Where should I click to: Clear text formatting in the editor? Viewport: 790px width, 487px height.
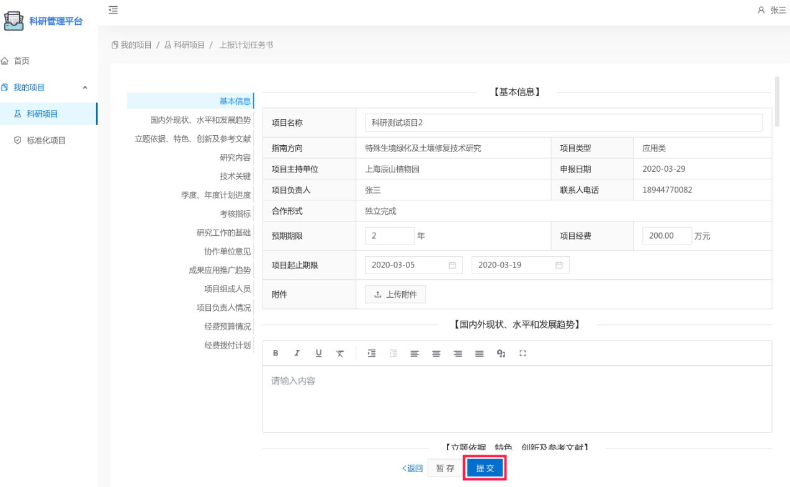(x=339, y=354)
